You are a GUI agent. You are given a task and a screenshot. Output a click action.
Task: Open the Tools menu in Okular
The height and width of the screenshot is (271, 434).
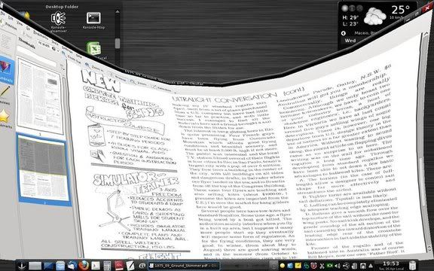(x=55, y=43)
